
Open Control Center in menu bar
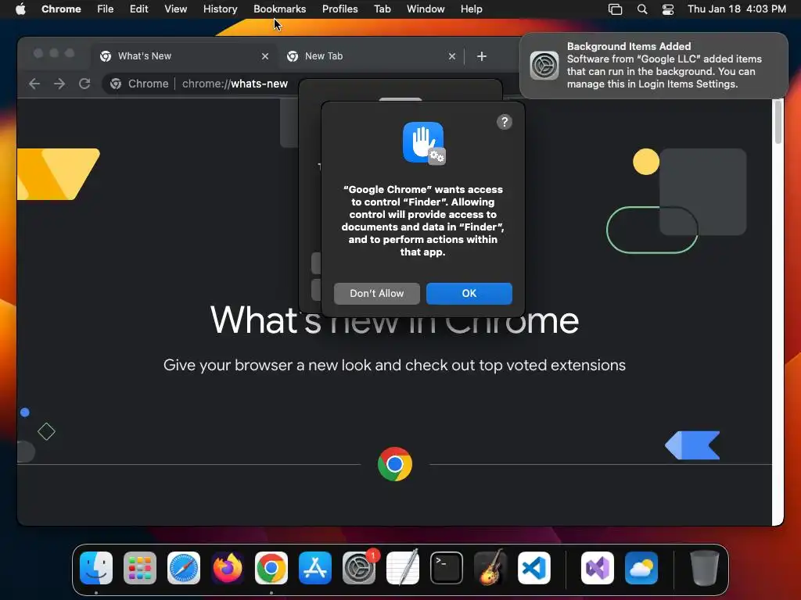click(668, 9)
